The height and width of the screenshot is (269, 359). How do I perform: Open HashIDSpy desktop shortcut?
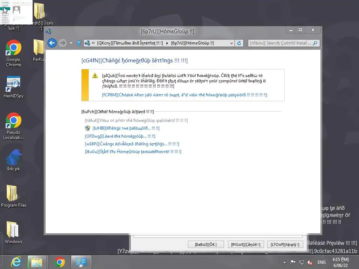point(14,87)
